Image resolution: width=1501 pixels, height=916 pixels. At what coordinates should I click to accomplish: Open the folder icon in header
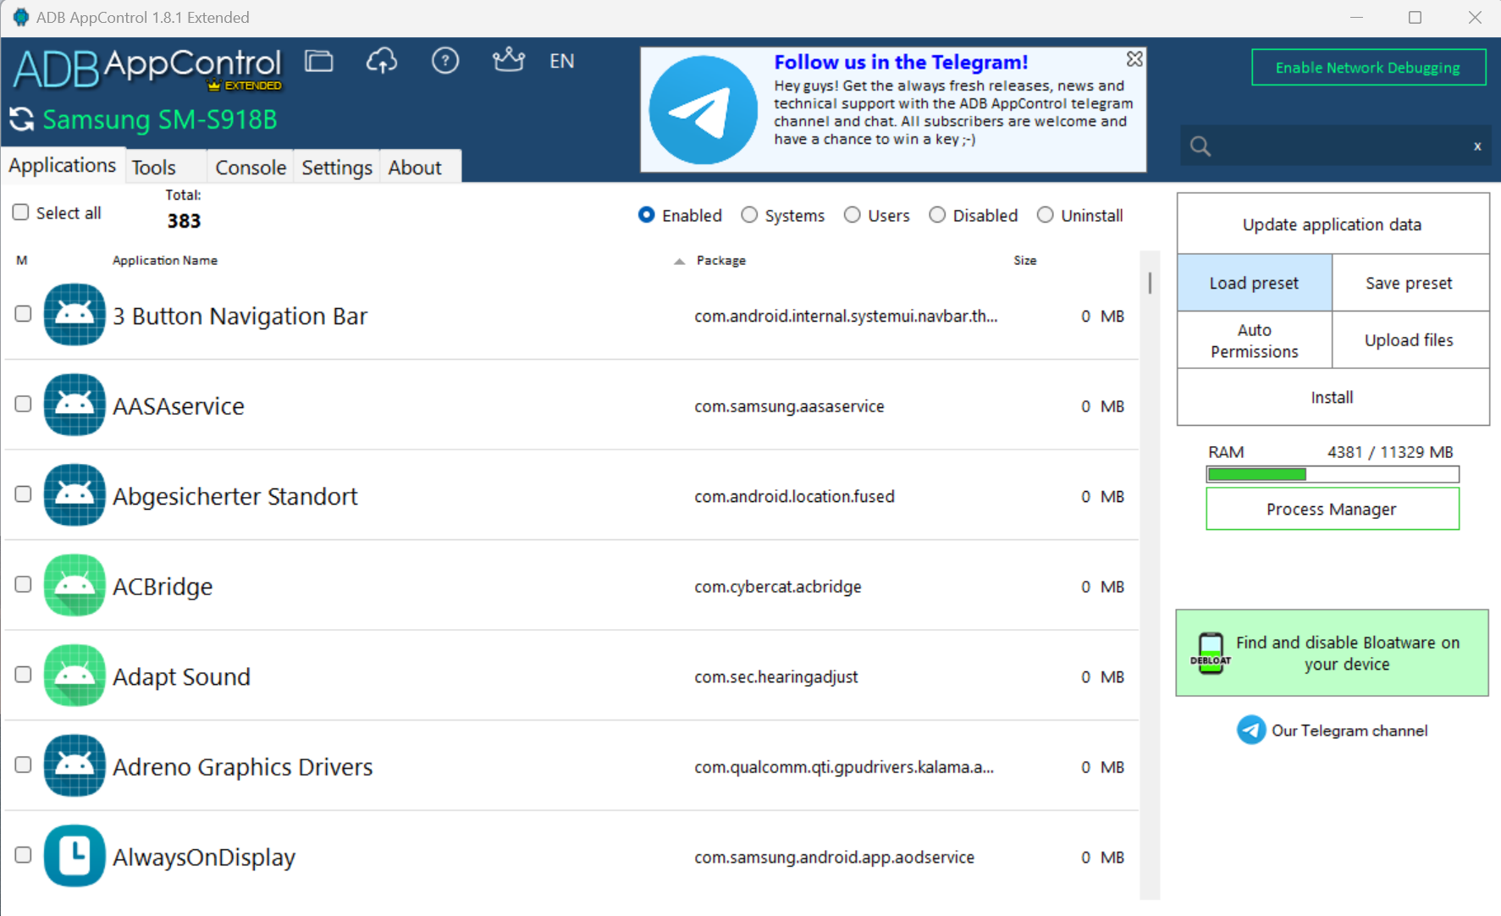pos(319,61)
